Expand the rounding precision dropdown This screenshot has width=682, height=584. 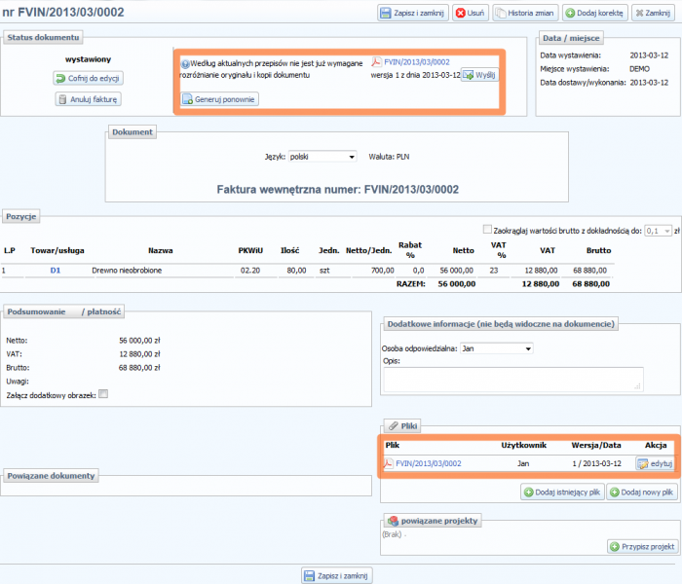[660, 231]
